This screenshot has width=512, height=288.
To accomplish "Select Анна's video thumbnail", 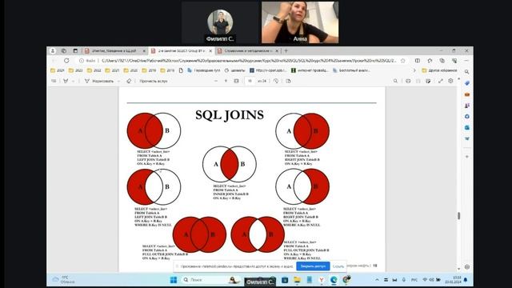I will pyautogui.click(x=300, y=22).
